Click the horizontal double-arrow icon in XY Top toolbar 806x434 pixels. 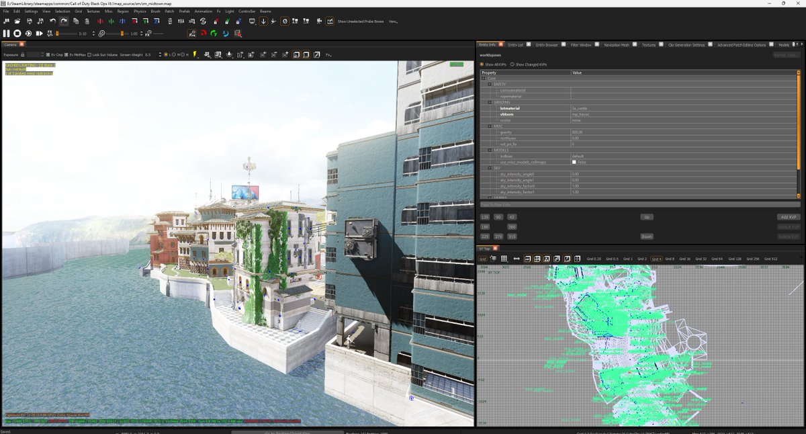(x=517, y=258)
